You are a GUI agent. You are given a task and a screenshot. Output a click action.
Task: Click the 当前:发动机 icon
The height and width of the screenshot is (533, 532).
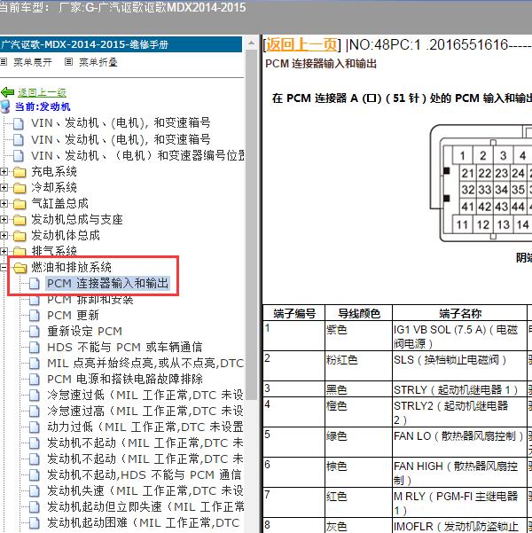click(6, 106)
